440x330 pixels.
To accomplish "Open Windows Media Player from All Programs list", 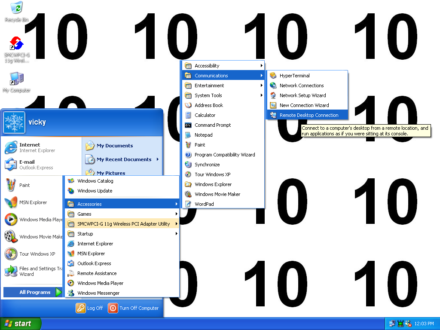I will [122, 283].
